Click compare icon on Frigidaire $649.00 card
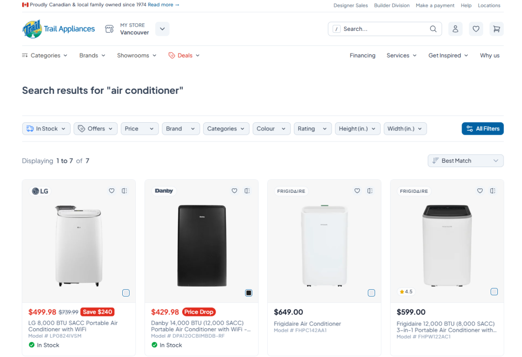Image resolution: width=522 pixels, height=357 pixels. click(370, 191)
